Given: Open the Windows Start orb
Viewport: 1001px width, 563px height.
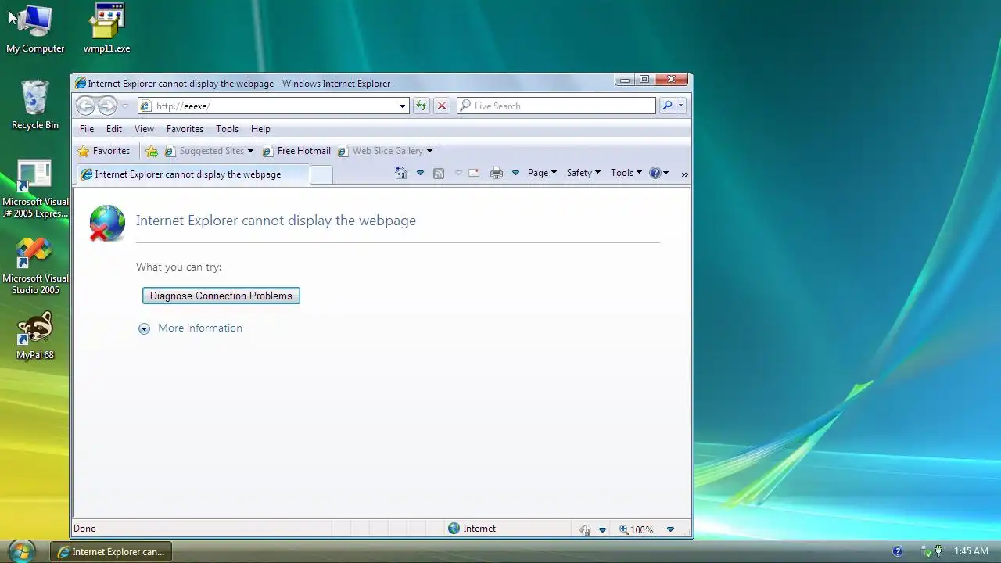Looking at the screenshot, I should pos(21,551).
